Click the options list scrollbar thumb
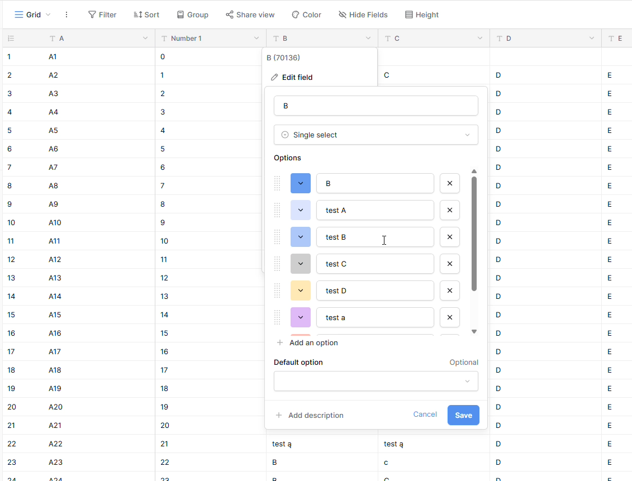Viewport: 632px width, 481px height. coord(474,234)
